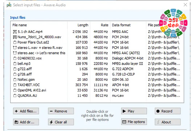Select the file name TAXI4BIT.VOC
Image resolution: width=194 pixels, height=131 pixels.
pos(29,85)
